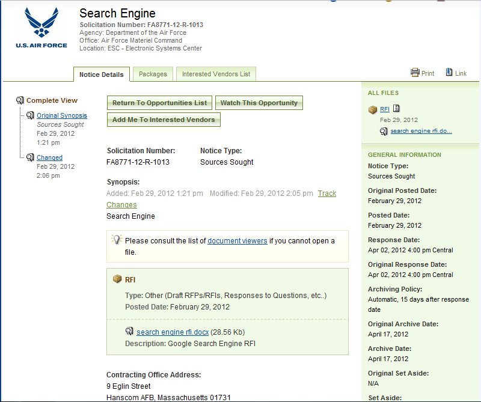Screen dimensions: 481x402
Task: Click the Synopsis: label
Action: coord(123,182)
